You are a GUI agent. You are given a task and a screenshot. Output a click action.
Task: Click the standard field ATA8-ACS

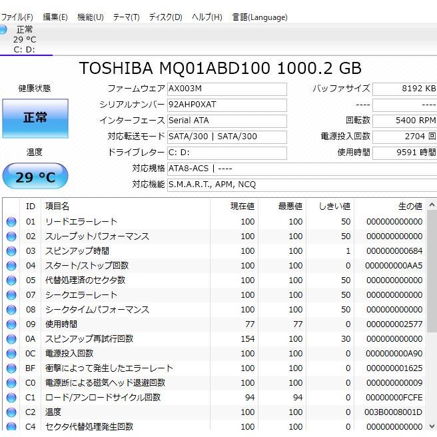click(x=302, y=169)
